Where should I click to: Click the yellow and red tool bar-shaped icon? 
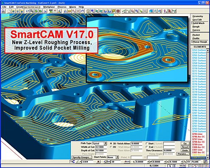pyautogui.click(x=70, y=11)
